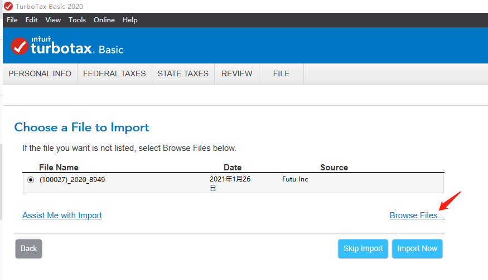Go to the FEDERAL TAXES tab

tap(114, 73)
